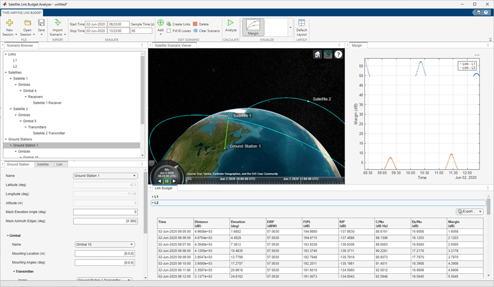Pause the scenario playback
Viewport: 494px width, 287px height.
click(167, 181)
